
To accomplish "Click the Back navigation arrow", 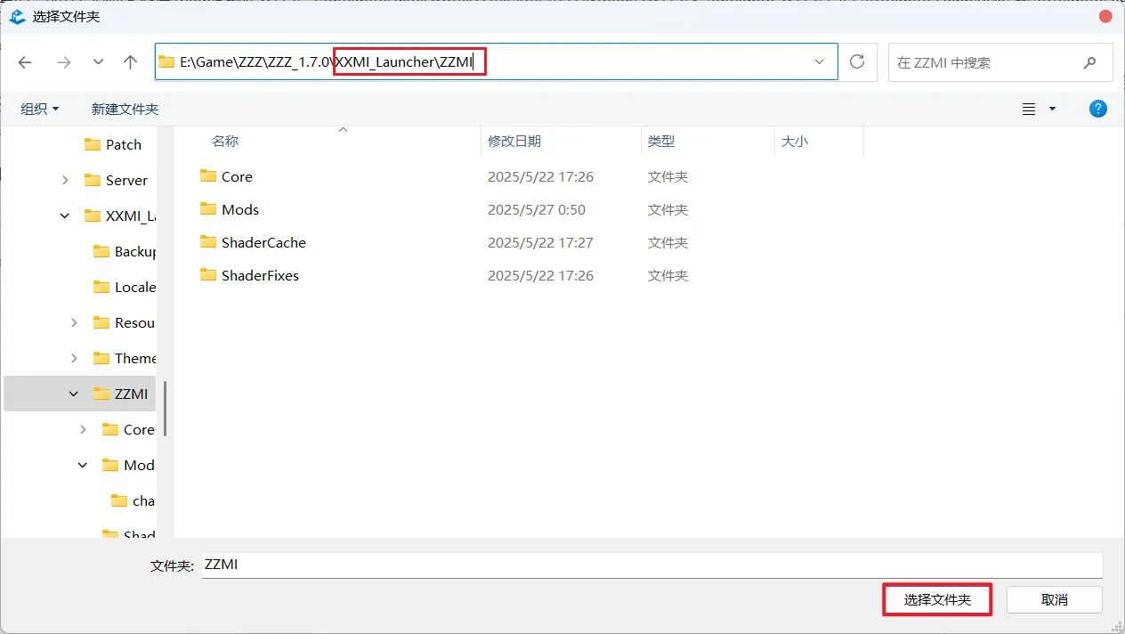I will point(25,62).
